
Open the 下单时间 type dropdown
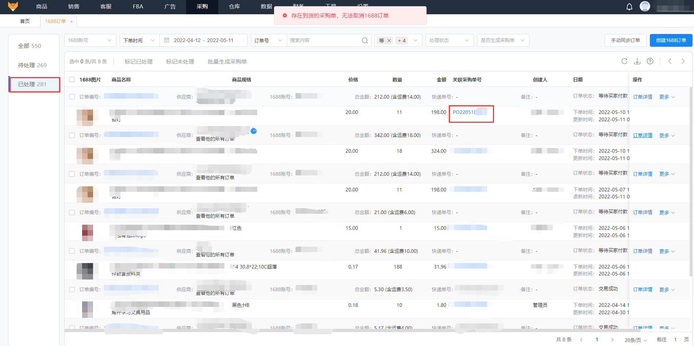pyautogui.click(x=140, y=40)
